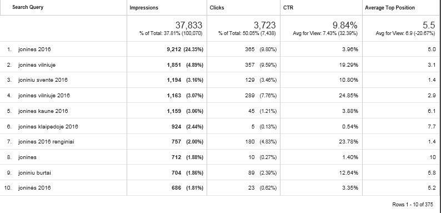The width and height of the screenshot is (441, 213).
Task: Open the 'jonines klaipedoje 2016' query
Action: [x=48, y=126]
